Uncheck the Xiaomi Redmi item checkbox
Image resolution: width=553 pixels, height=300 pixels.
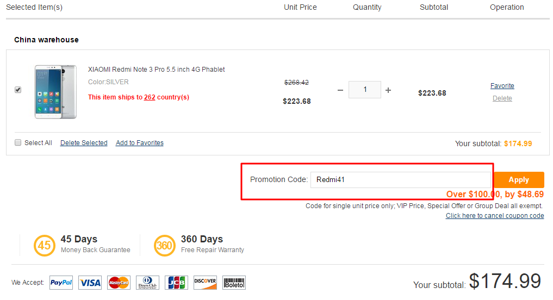click(18, 90)
